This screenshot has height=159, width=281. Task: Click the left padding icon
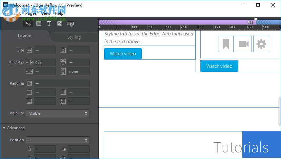[63, 101]
